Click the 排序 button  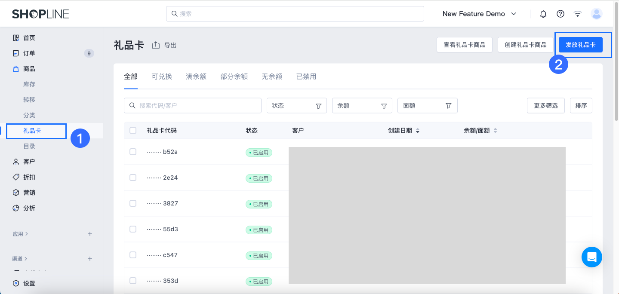coord(581,106)
